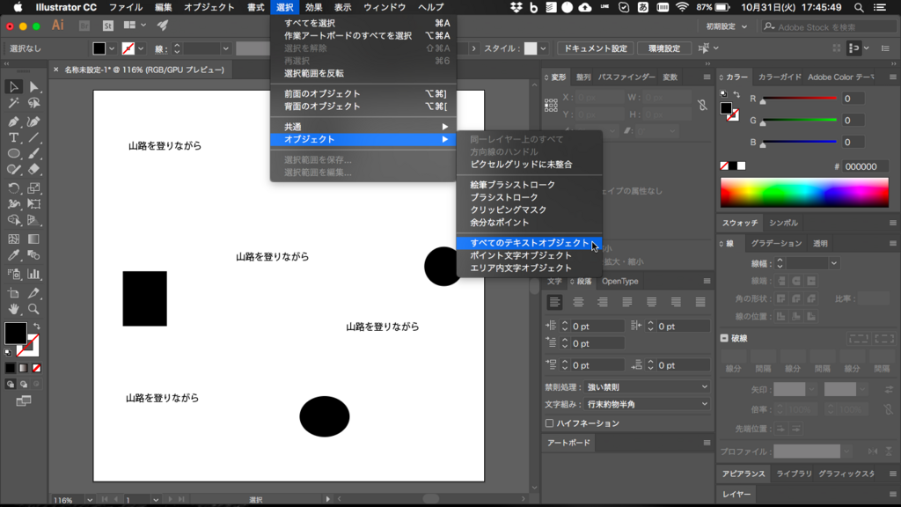Switch to the OpenType tab
Screen dimensions: 901x507
tap(619, 282)
